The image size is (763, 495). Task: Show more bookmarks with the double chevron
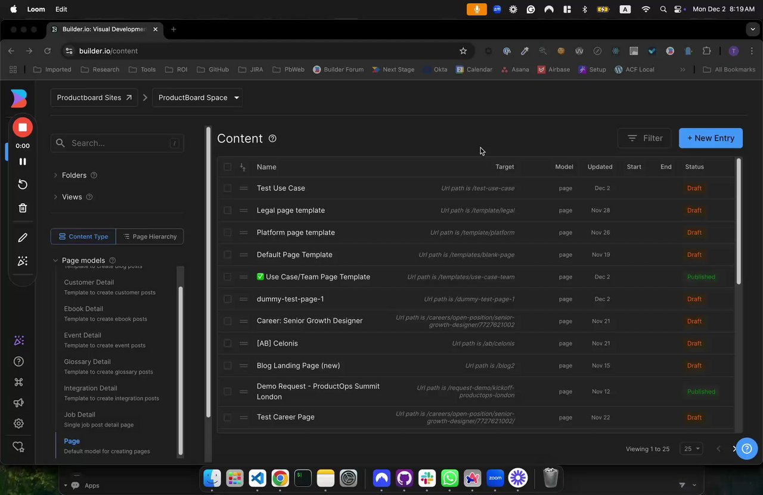click(x=683, y=70)
